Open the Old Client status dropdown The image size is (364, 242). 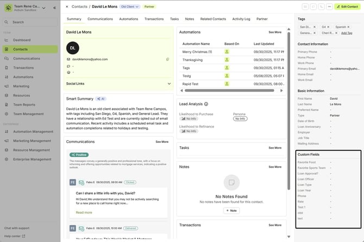point(130,6)
